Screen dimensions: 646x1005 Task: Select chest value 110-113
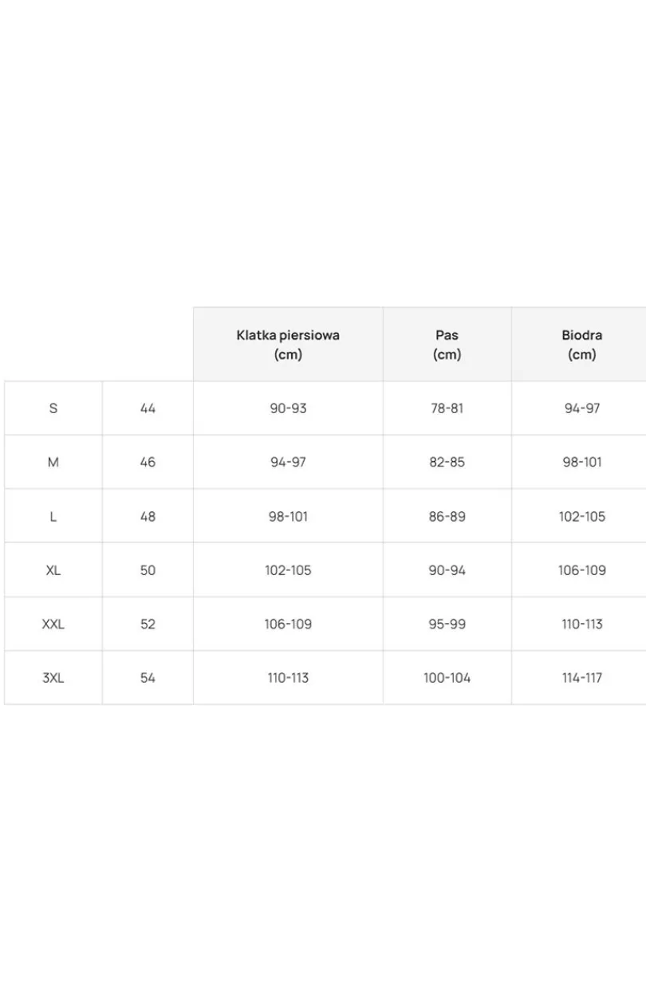(x=288, y=678)
